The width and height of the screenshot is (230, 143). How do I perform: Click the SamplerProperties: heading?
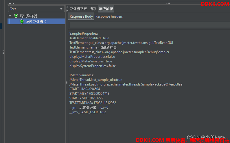(x=84, y=34)
